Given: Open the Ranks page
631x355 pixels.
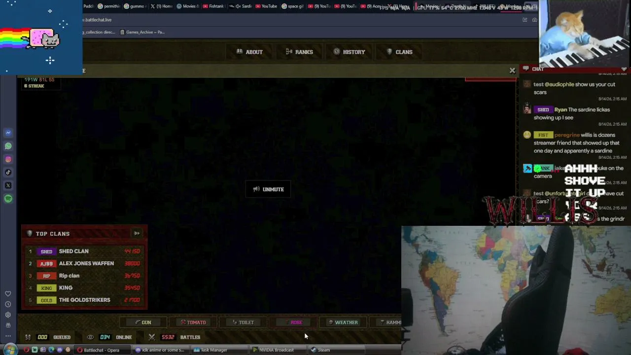Looking at the screenshot, I should coord(299,52).
